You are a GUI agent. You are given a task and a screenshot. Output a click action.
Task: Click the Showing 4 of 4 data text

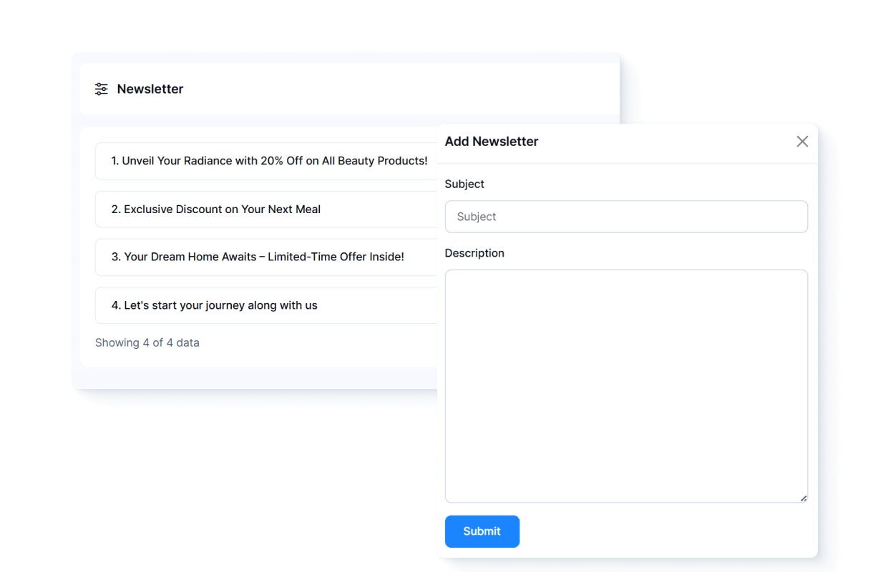click(147, 342)
